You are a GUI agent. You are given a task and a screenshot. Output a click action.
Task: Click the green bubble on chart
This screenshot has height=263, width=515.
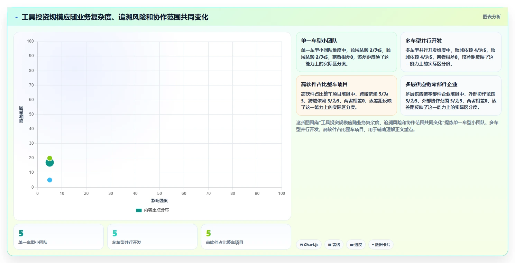(49, 158)
